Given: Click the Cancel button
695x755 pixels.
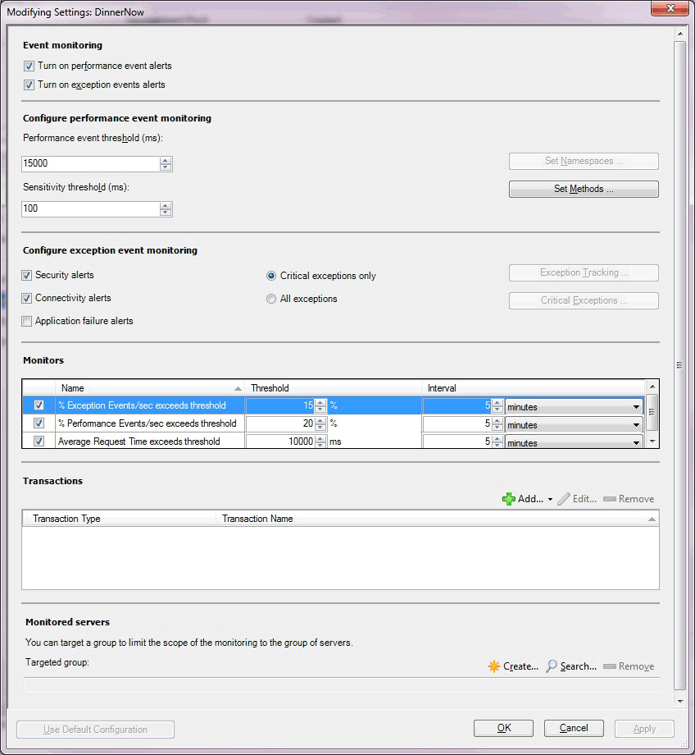Looking at the screenshot, I should click(574, 728).
